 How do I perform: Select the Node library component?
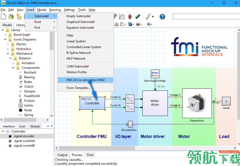click(x=28, y=110)
